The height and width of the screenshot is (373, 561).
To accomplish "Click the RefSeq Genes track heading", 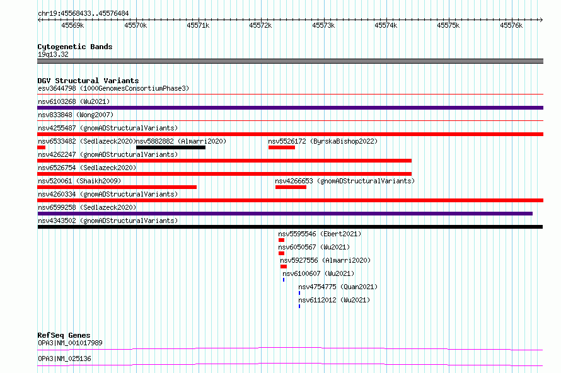I will point(64,335).
